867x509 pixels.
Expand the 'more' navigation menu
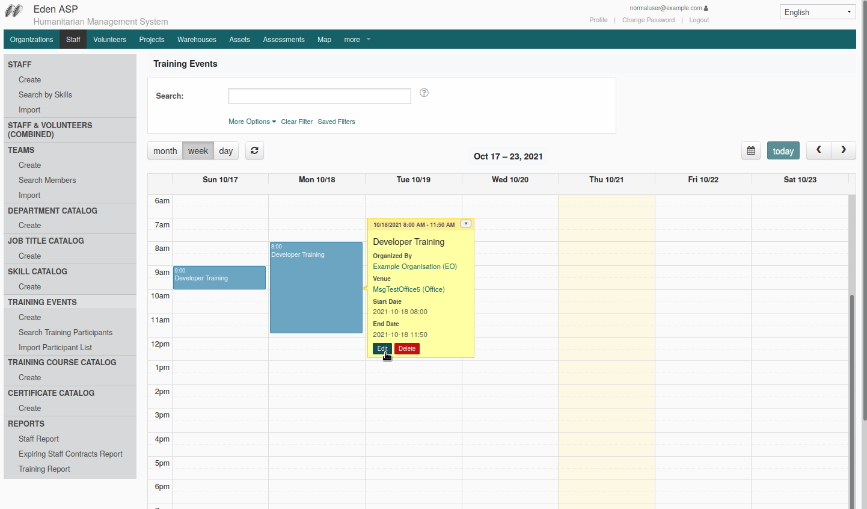[357, 40]
